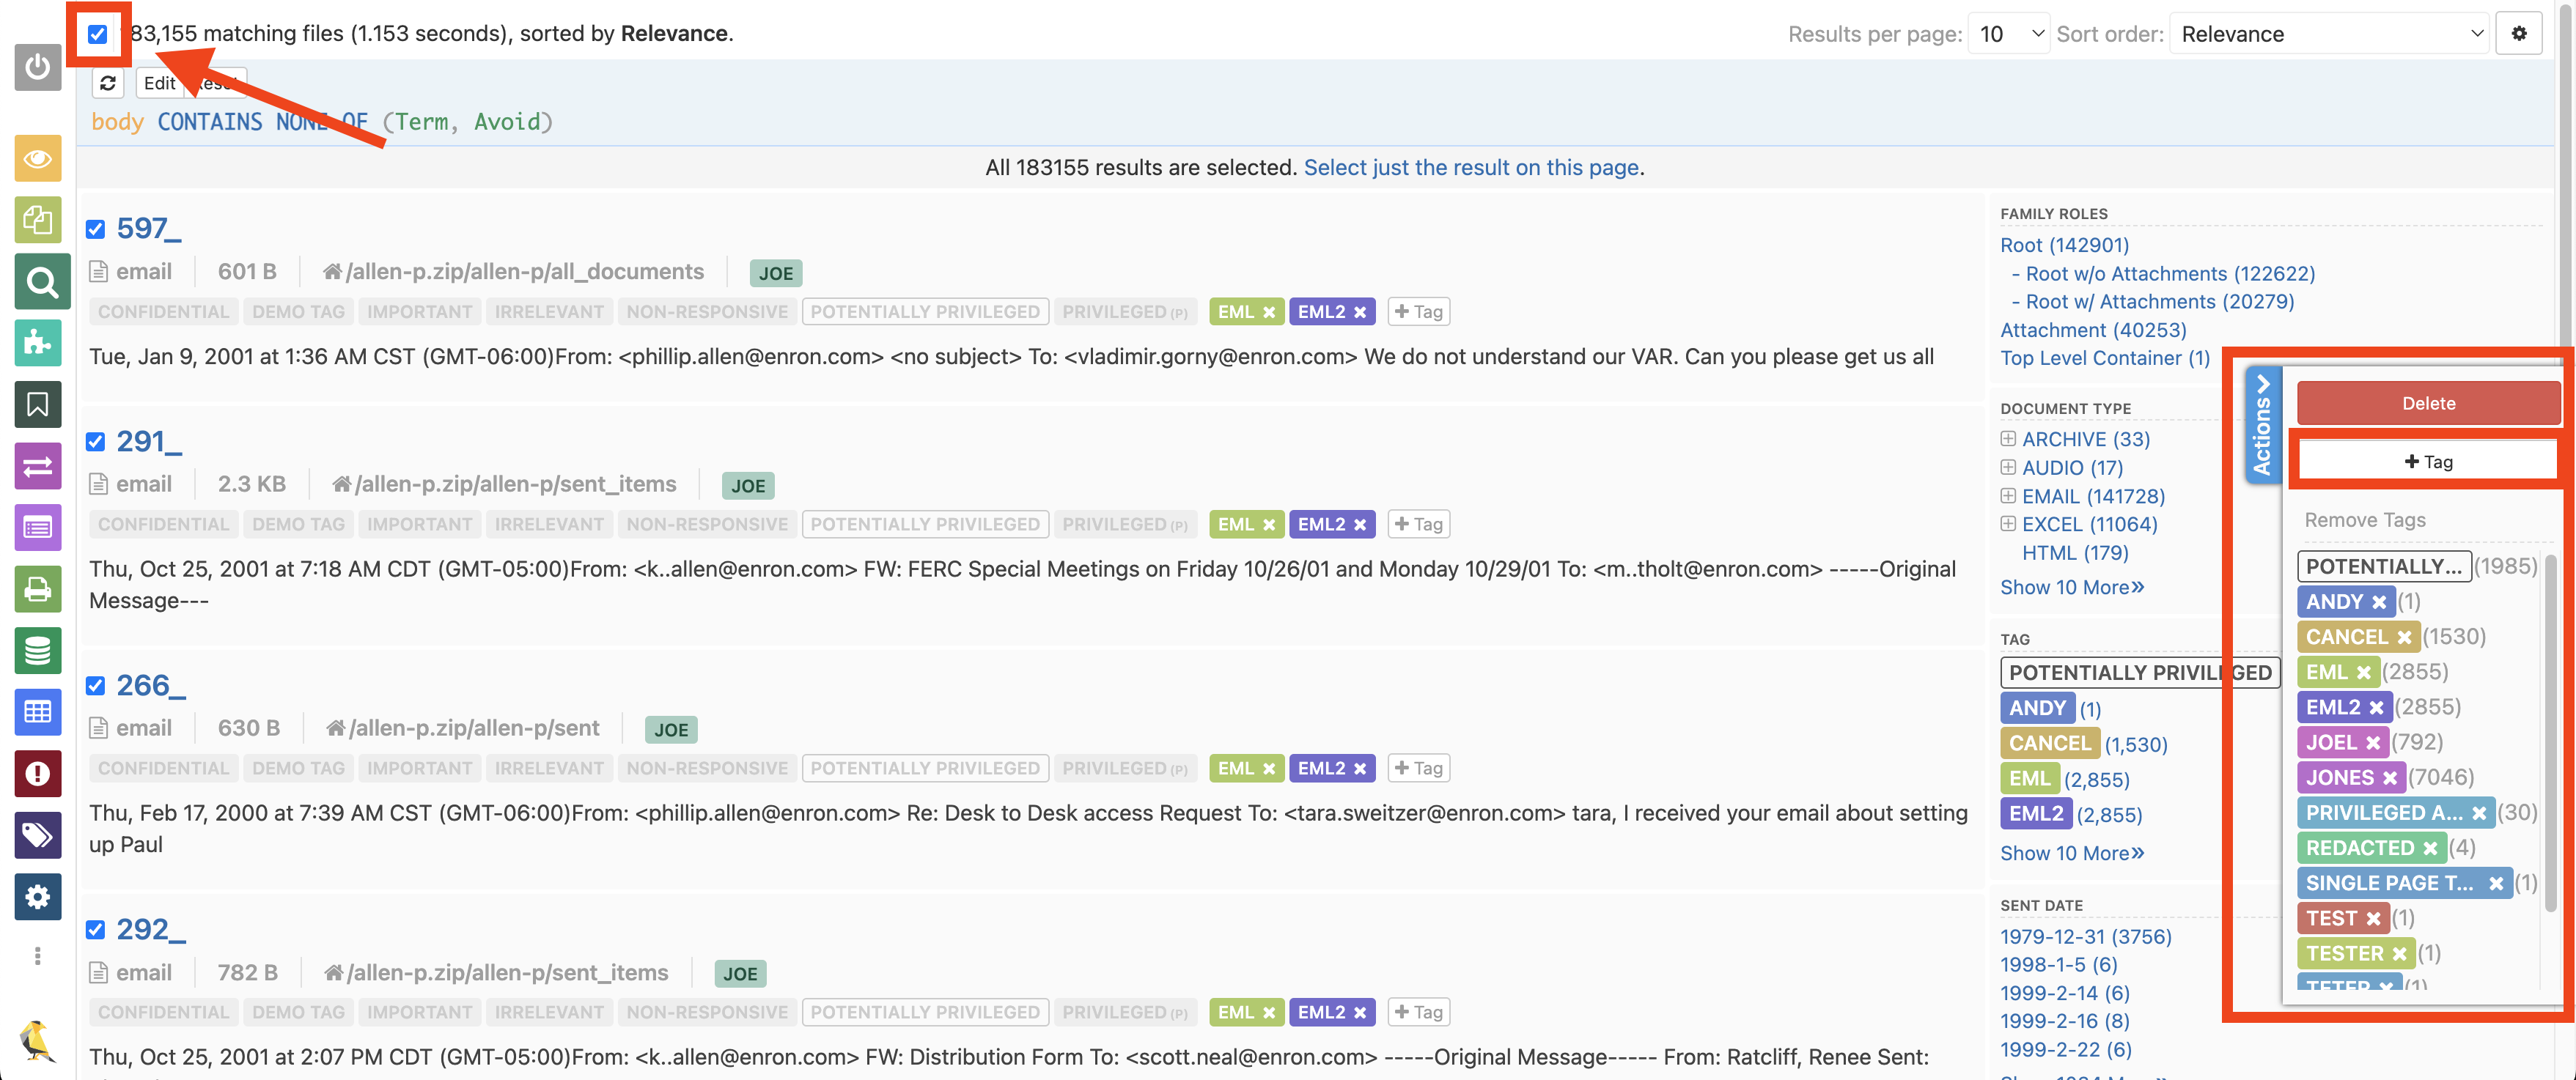Remove the CANCEL tag from selected results
2576x1080 pixels.
[x=2404, y=637]
